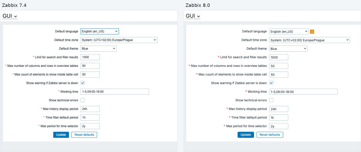Click the orange info icon beside Default language
The width and height of the screenshot is (361, 152).
click(x=312, y=32)
